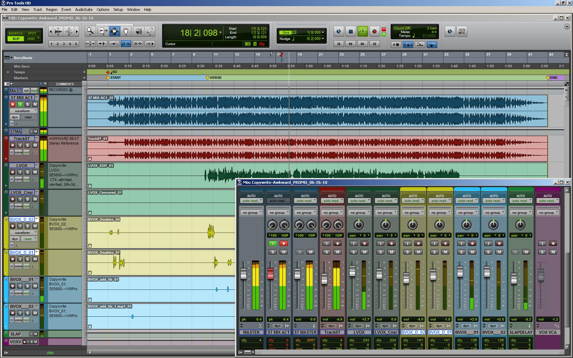573x358 pixels.
Task: Enable SPOT edit mode
Action: point(32,33)
